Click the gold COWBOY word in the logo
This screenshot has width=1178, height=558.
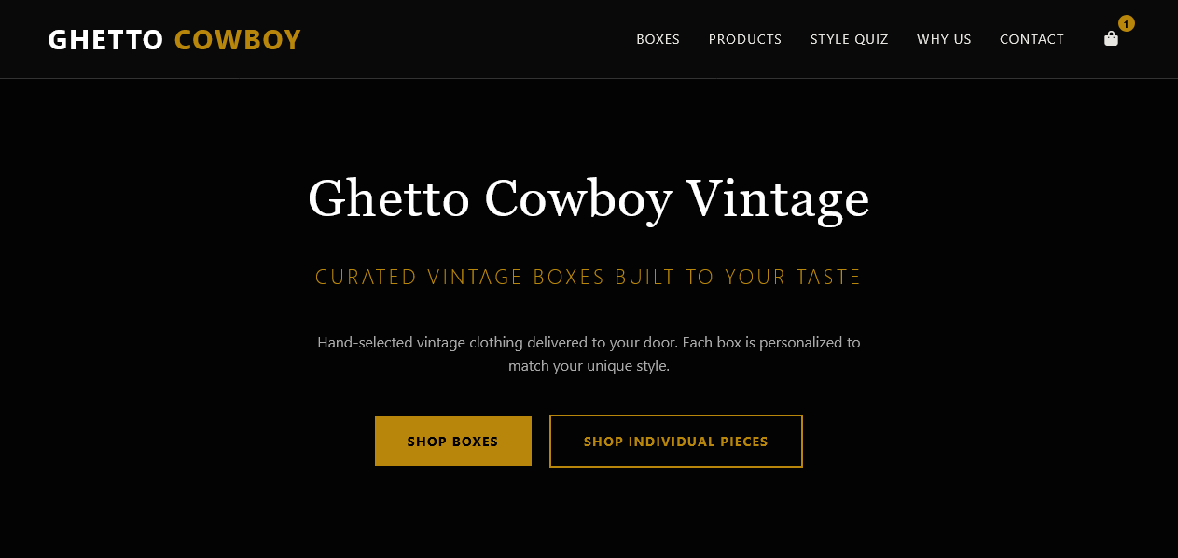coord(238,40)
